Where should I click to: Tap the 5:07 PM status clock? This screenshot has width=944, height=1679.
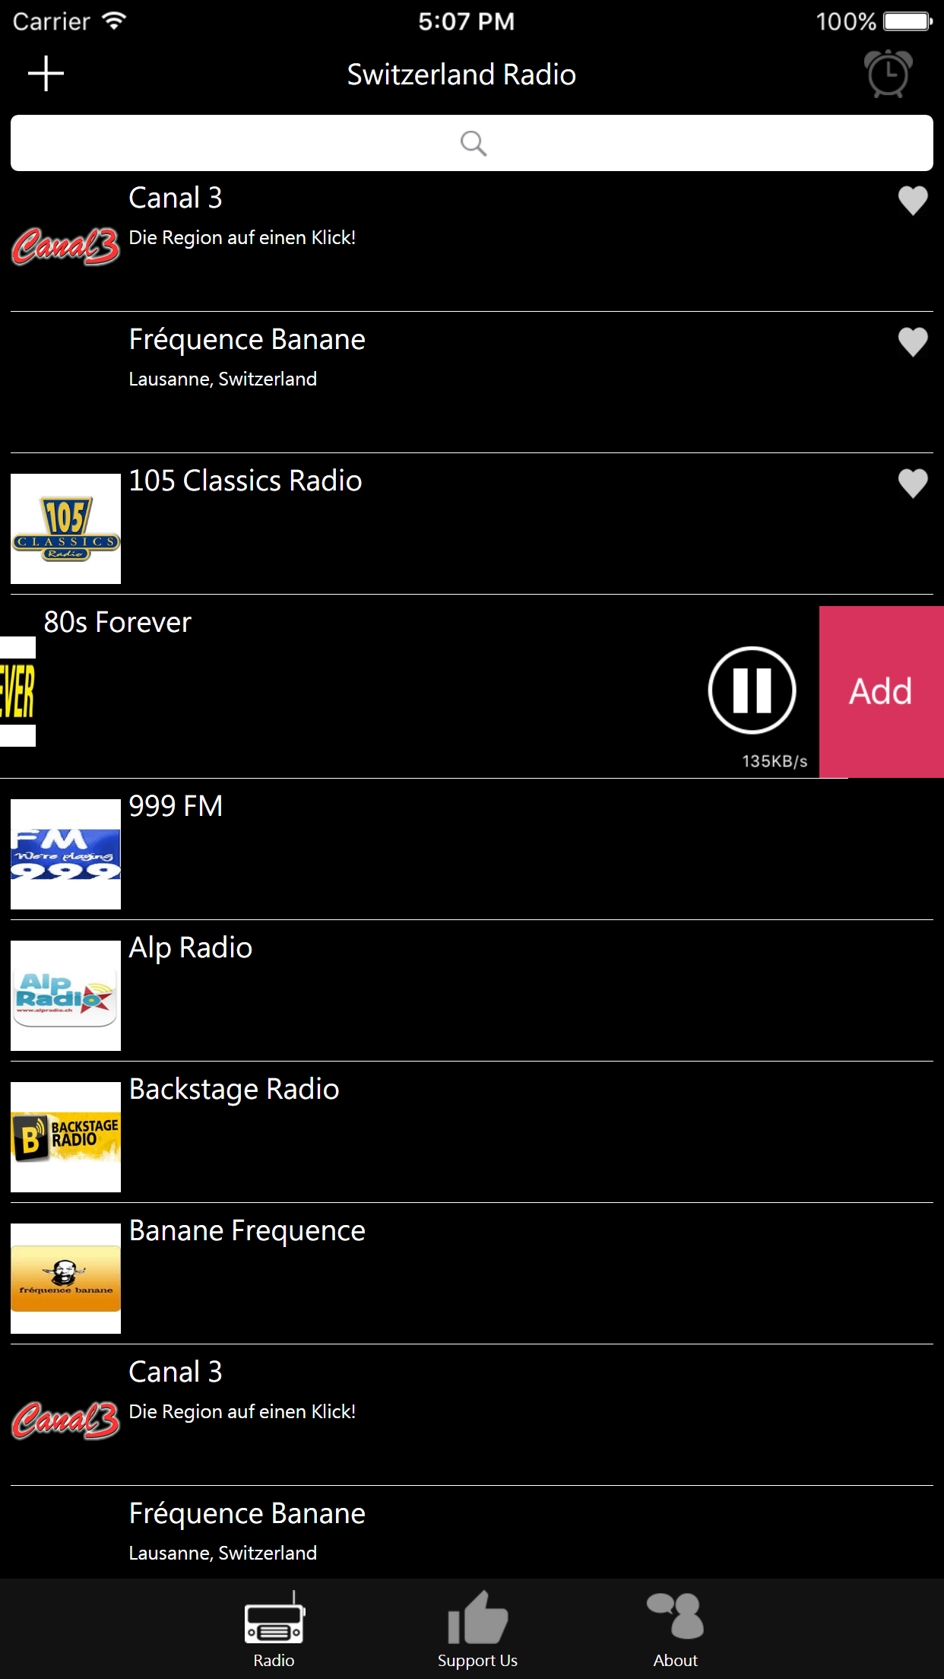[467, 21]
